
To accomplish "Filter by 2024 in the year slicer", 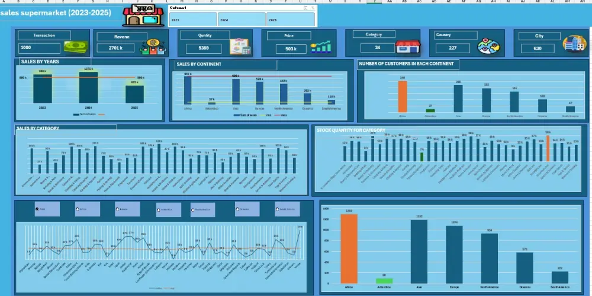I will 242,19.
